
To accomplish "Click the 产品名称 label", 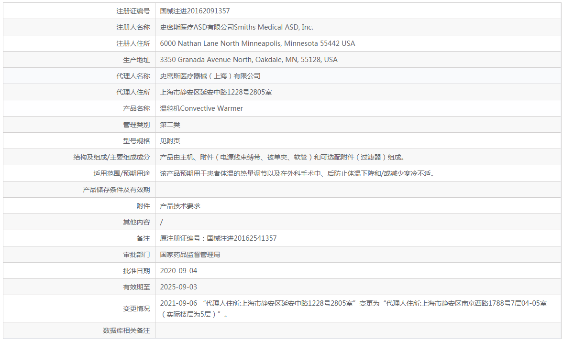I will pyautogui.click(x=136, y=108).
